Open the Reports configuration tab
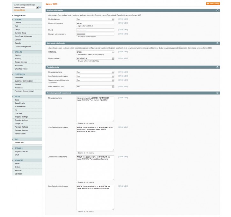Viewport: 231px width, 217px height. pyautogui.click(x=27, y=43)
